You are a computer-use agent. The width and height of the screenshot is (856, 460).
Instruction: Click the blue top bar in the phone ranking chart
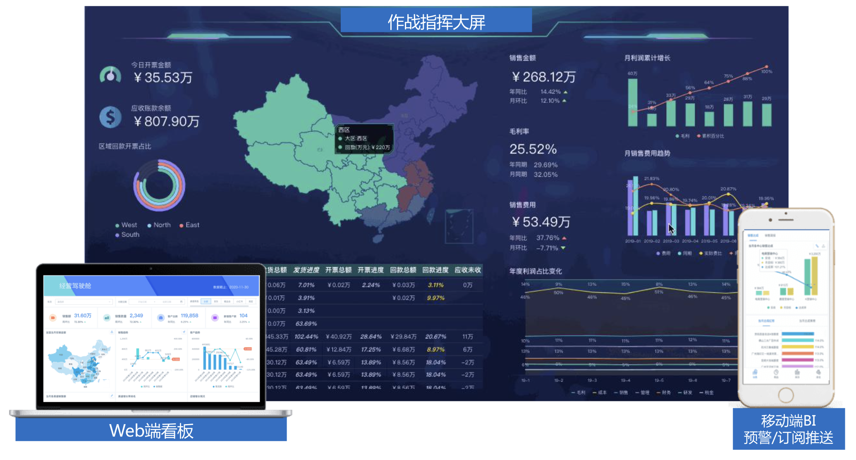[798, 334]
